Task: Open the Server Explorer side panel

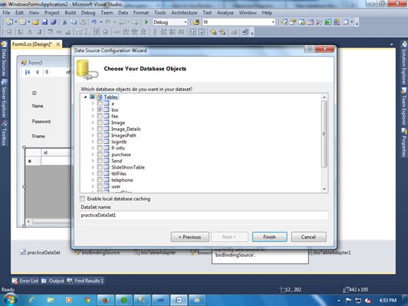Action: click(x=4, y=98)
